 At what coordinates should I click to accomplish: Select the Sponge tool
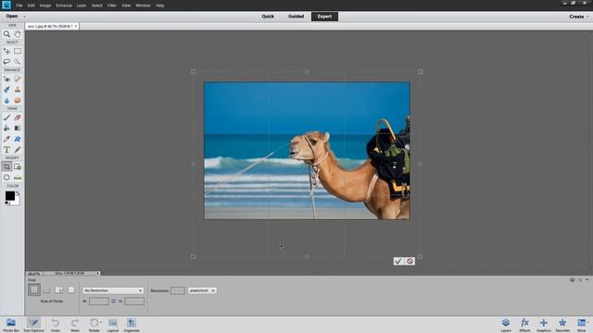pyautogui.click(x=18, y=101)
